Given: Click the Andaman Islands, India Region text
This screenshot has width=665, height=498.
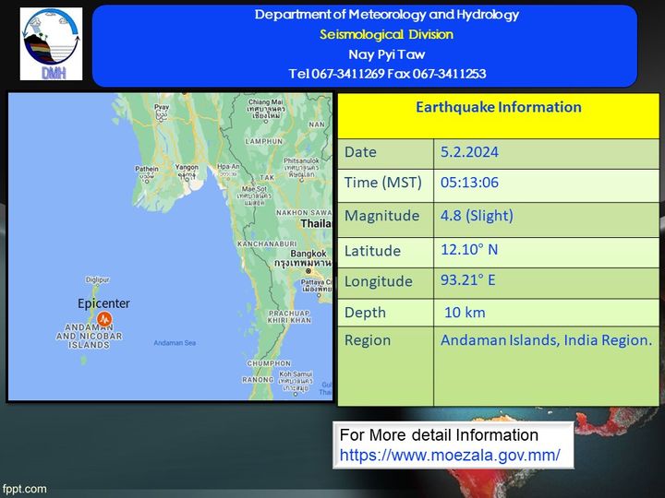Looking at the screenshot, I should (x=546, y=340).
